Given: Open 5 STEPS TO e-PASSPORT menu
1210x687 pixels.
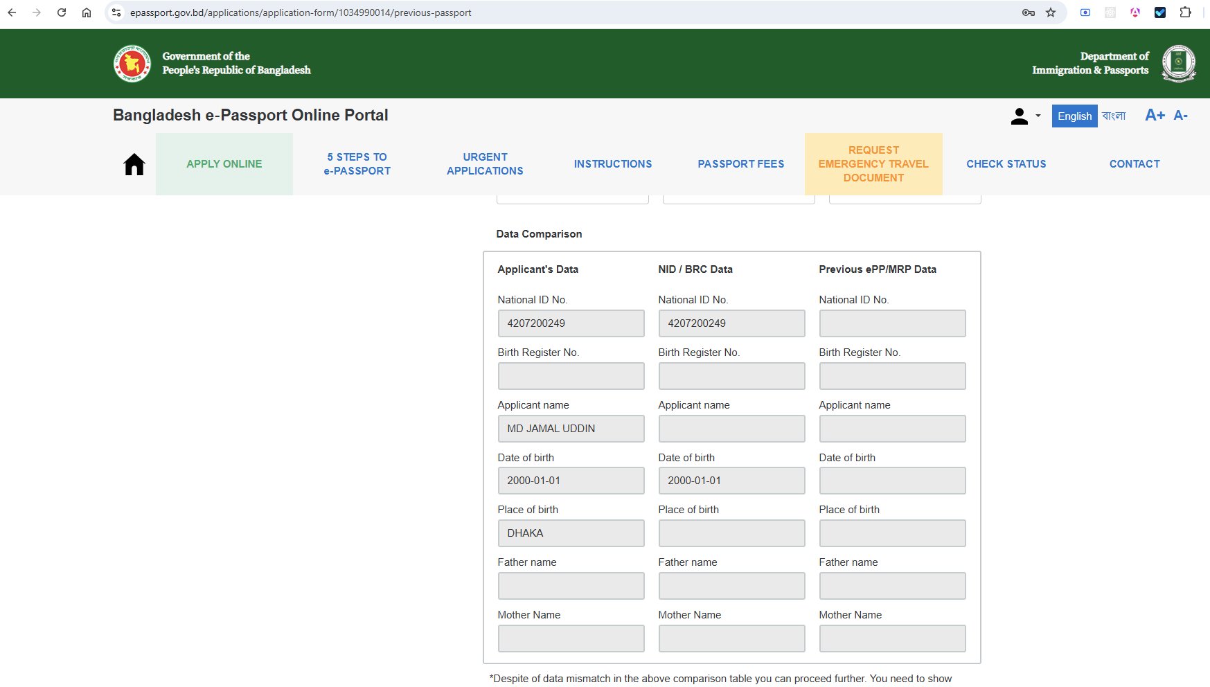Looking at the screenshot, I should [x=357, y=164].
